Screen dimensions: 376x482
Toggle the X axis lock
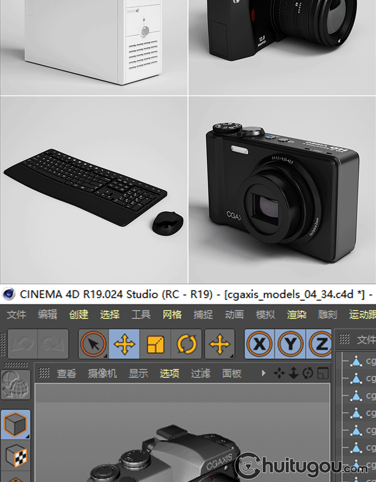[259, 344]
